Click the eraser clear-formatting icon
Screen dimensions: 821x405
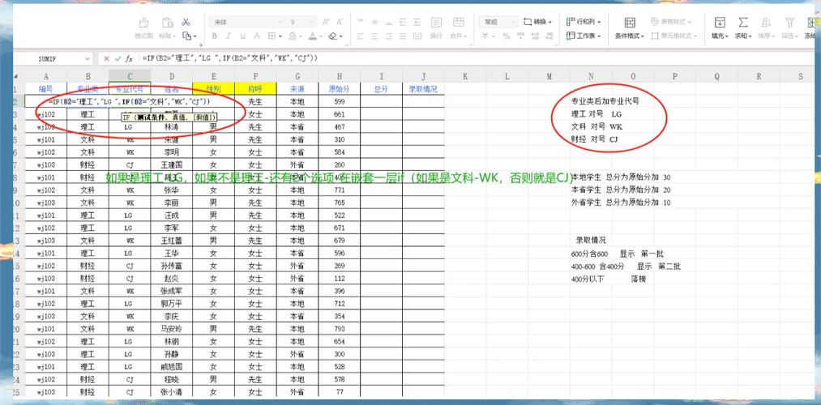pos(333,36)
